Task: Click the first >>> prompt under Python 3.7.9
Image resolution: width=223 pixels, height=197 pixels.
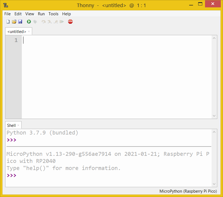Action: coord(11,140)
